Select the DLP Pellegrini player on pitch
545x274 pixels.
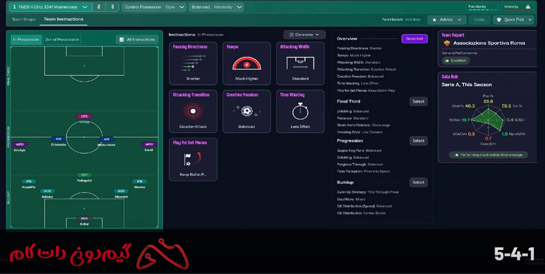[84, 176]
